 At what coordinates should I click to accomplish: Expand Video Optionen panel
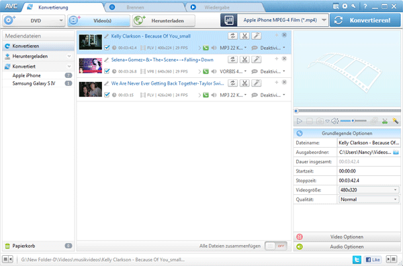tap(347, 236)
